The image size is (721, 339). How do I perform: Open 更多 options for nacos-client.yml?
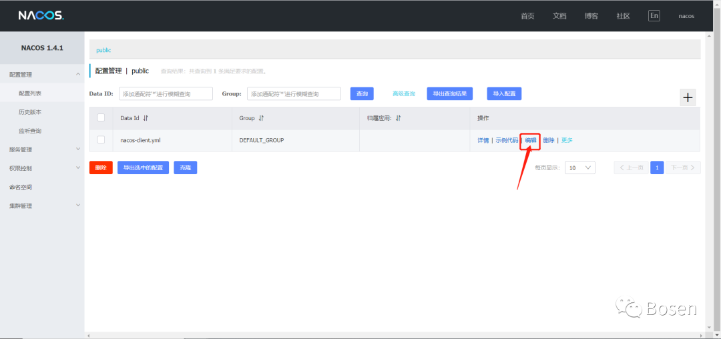(x=567, y=140)
